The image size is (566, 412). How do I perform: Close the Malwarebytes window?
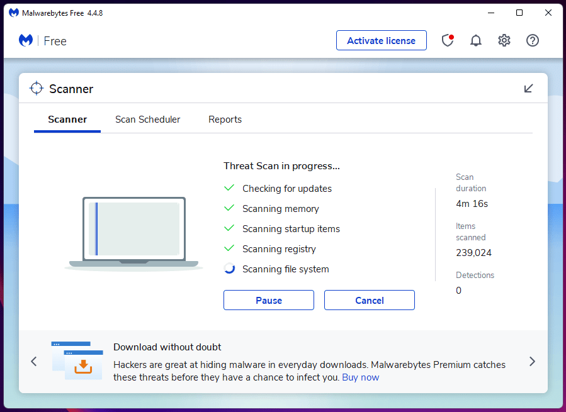(548, 13)
